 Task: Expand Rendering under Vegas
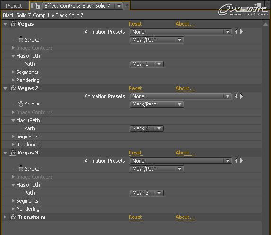pyautogui.click(x=13, y=80)
